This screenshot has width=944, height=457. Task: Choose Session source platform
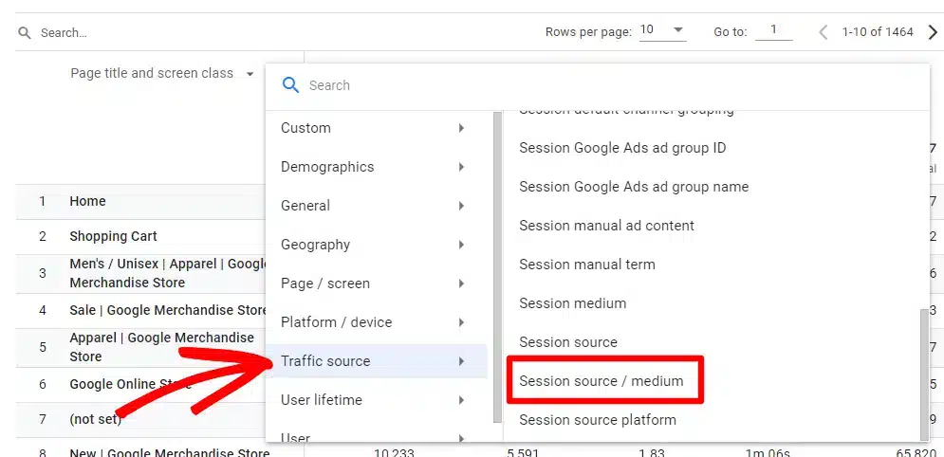598,420
